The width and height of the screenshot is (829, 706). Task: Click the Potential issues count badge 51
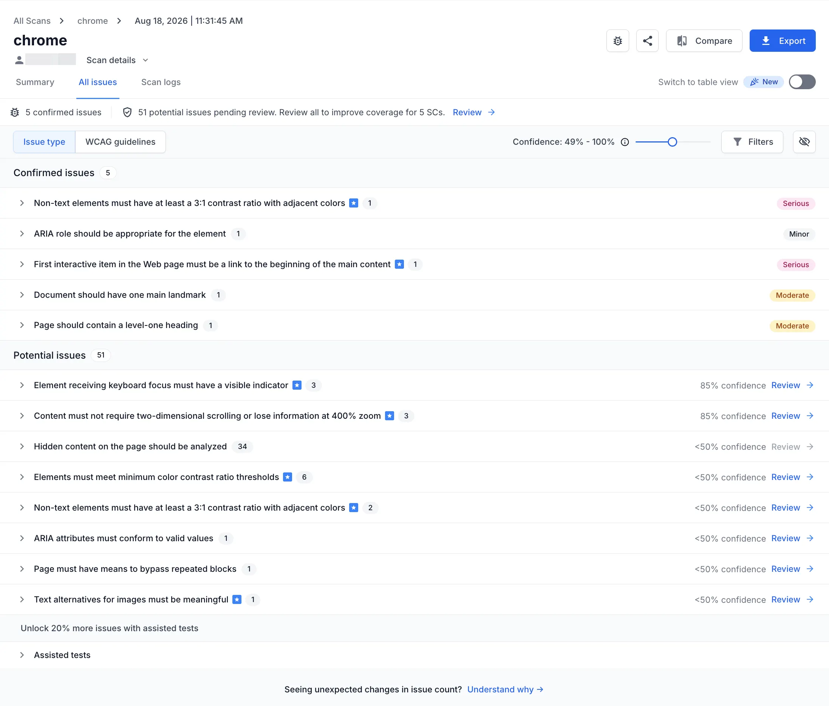[101, 355]
